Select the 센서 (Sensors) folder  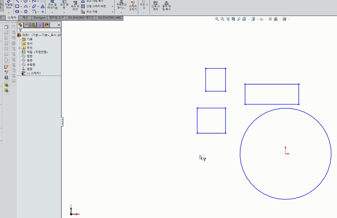coord(27,44)
